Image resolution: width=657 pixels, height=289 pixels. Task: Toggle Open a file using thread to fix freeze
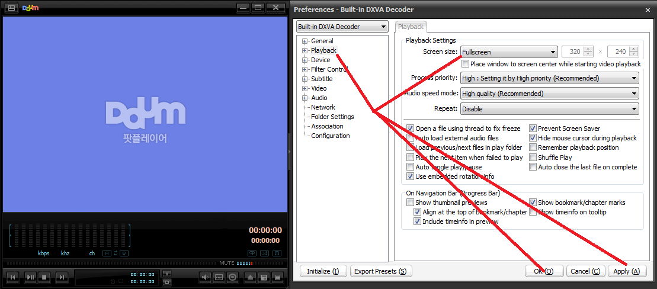point(410,129)
